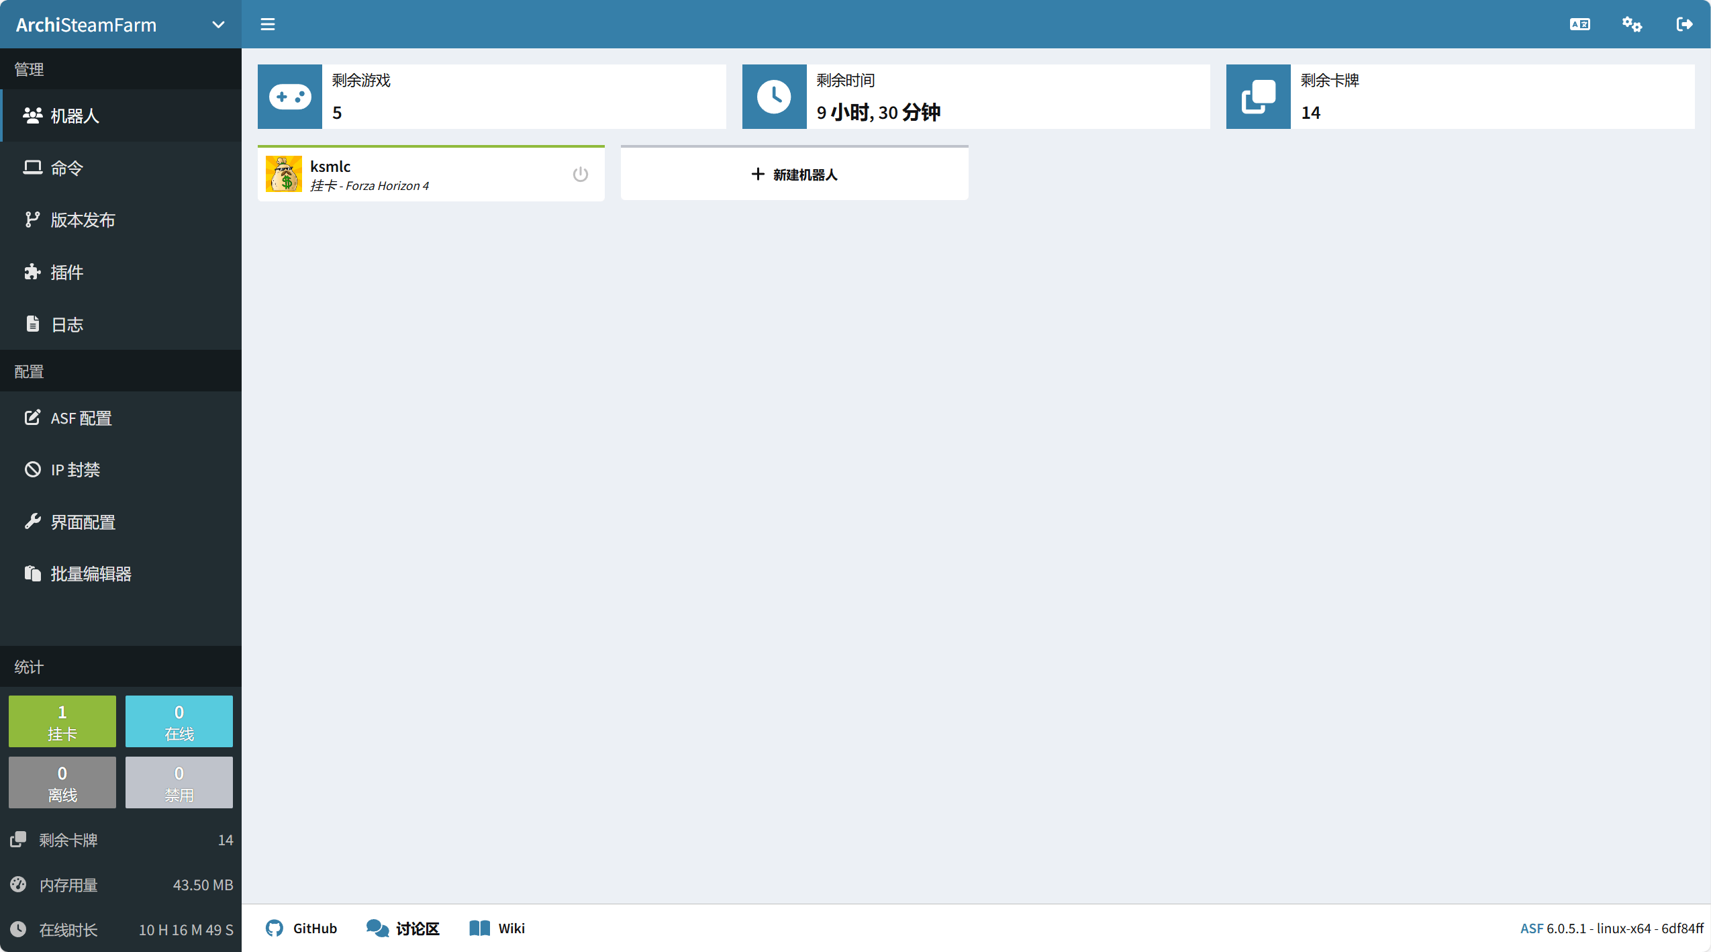
Task: Click the 批量编辑器 copy icon
Action: 32,573
